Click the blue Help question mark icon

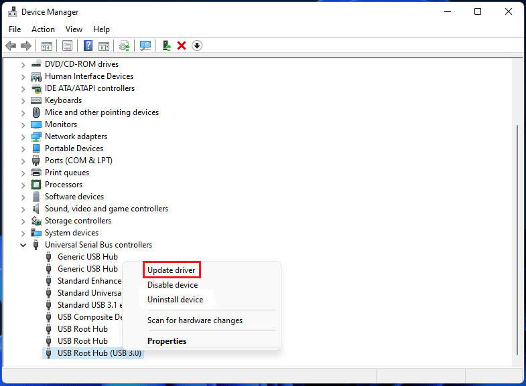pyautogui.click(x=88, y=45)
